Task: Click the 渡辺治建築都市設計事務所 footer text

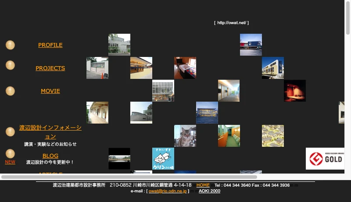Action: click(79, 185)
